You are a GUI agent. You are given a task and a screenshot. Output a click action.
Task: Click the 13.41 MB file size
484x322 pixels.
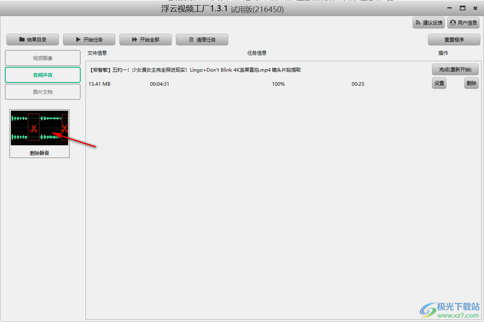click(99, 84)
